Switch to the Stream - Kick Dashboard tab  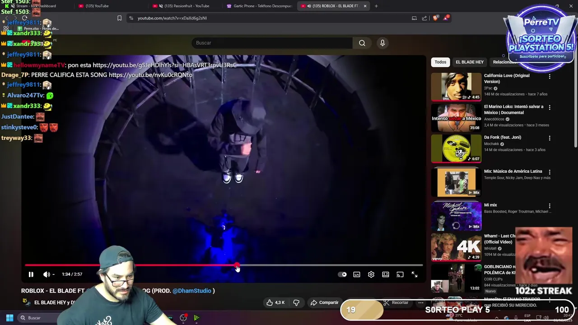36,6
